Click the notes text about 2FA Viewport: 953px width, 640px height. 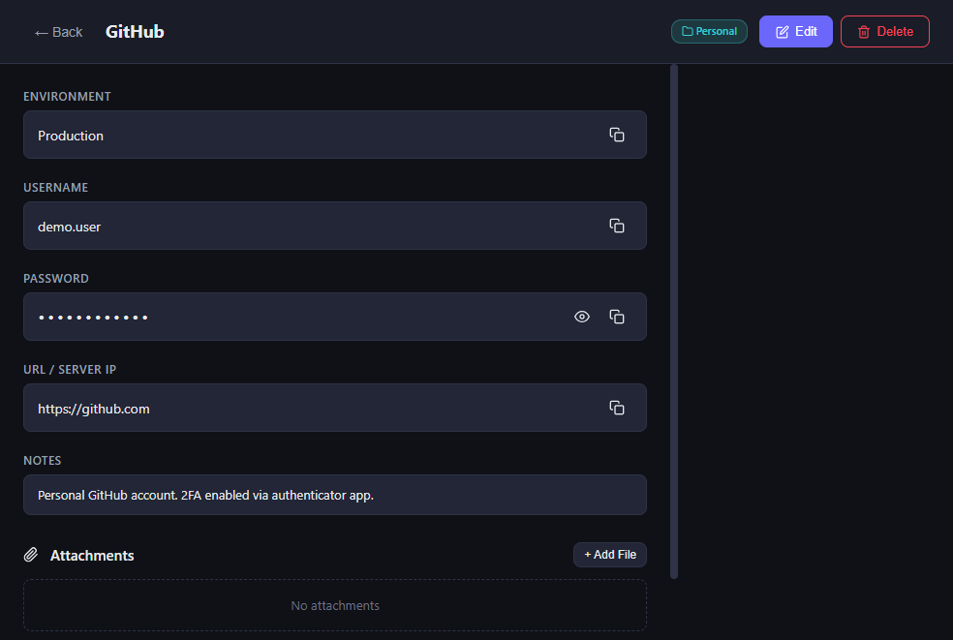click(x=205, y=496)
